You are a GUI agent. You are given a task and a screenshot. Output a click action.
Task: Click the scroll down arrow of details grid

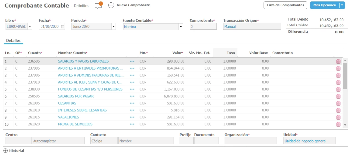tap(345, 125)
